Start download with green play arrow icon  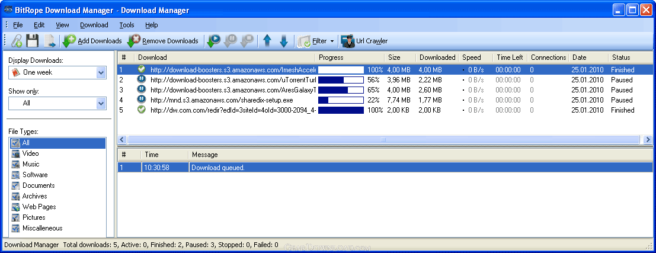pyautogui.click(x=214, y=41)
